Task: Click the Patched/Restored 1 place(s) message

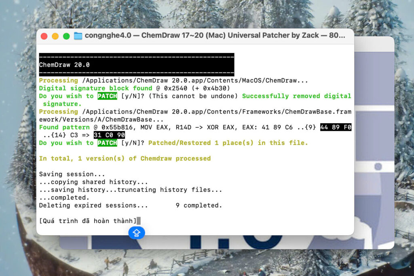Action: (x=228, y=143)
